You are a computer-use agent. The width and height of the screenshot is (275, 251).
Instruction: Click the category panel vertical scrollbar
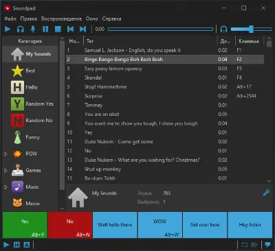click(62, 115)
